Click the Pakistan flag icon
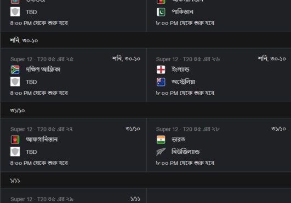291x203 pixels. [161, 12]
